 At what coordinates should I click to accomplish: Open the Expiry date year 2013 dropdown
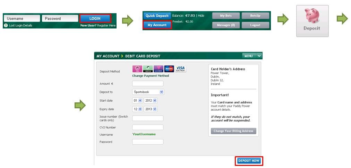pyautogui.click(x=151, y=109)
